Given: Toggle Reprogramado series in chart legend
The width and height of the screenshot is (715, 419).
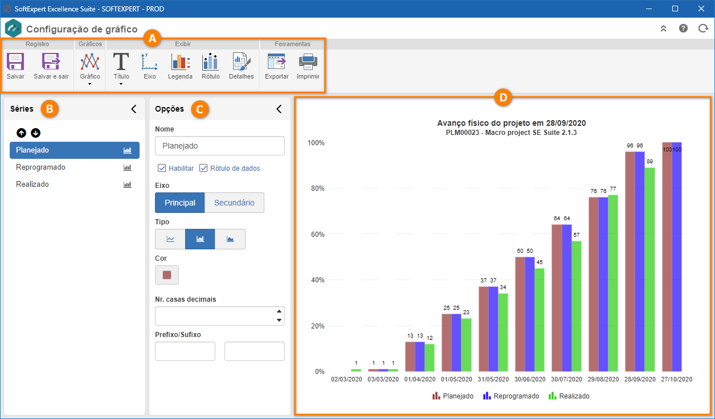Looking at the screenshot, I should [511, 396].
